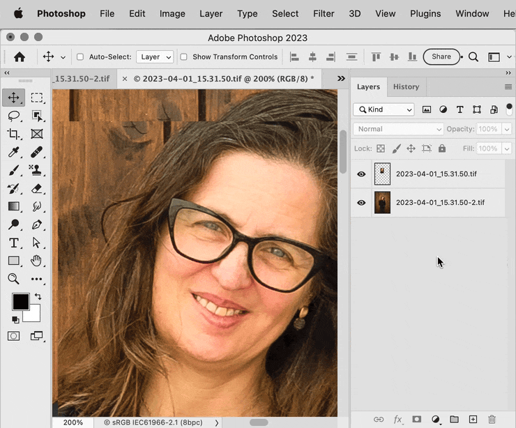
Task: Open the Layers panel menu
Action: 508,87
